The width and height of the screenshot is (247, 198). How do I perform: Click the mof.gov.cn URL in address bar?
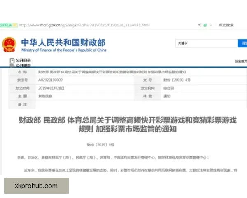[x=84, y=25]
